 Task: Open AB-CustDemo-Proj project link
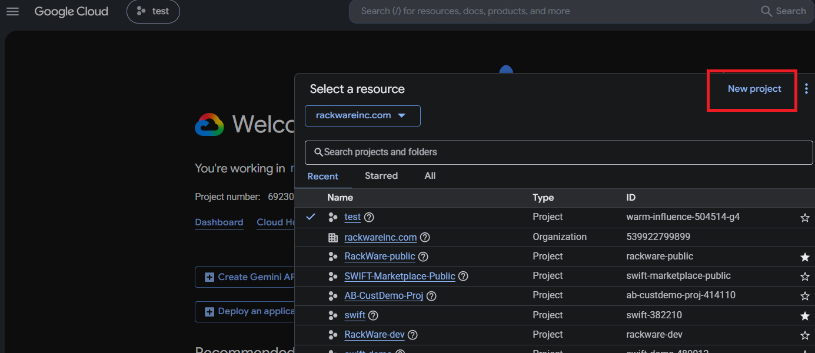384,295
